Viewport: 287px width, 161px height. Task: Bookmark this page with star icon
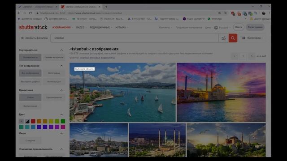226,13
